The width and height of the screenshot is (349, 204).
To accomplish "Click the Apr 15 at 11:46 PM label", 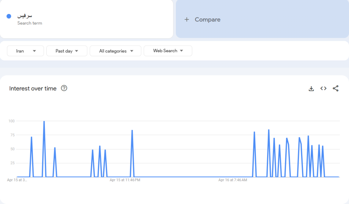I will click(x=125, y=180).
